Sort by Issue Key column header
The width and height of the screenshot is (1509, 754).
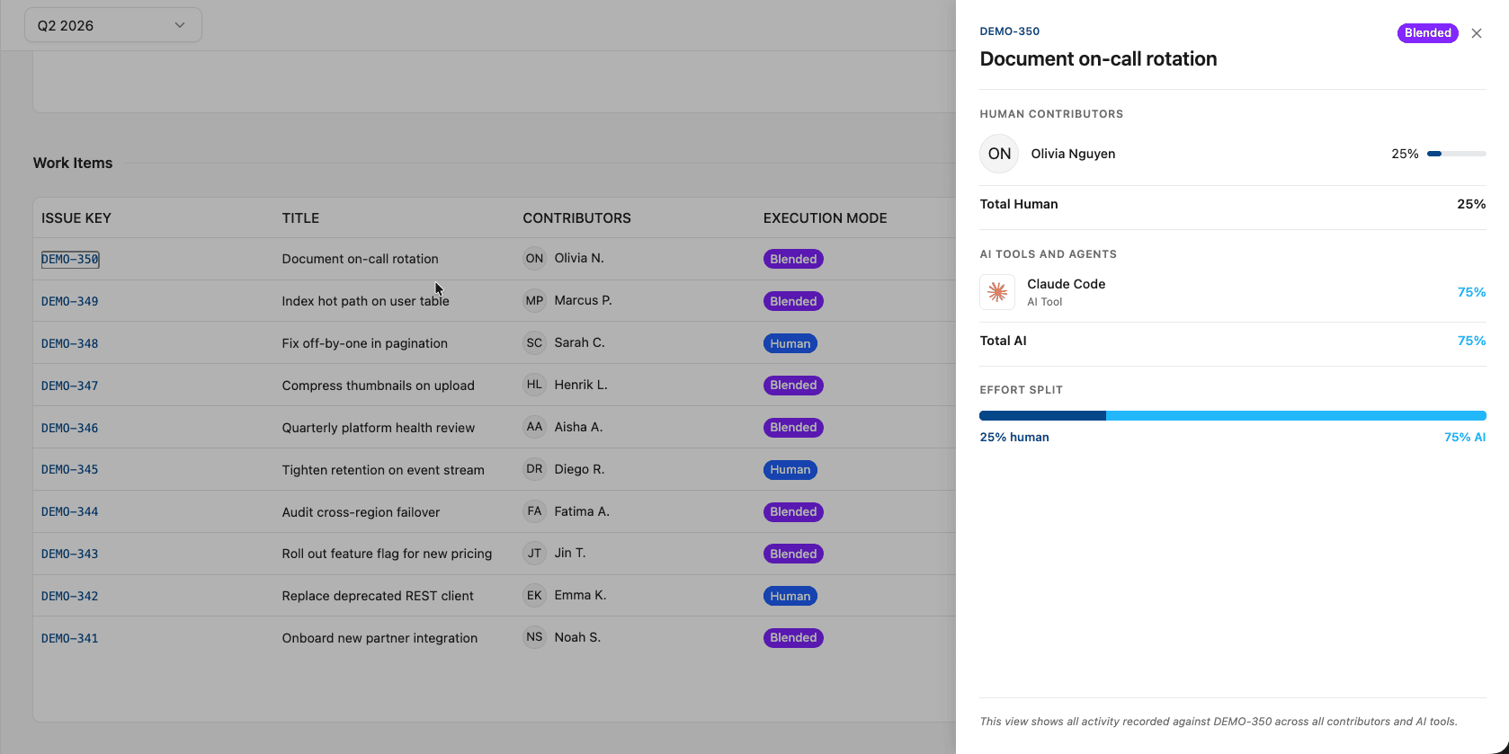tap(76, 218)
